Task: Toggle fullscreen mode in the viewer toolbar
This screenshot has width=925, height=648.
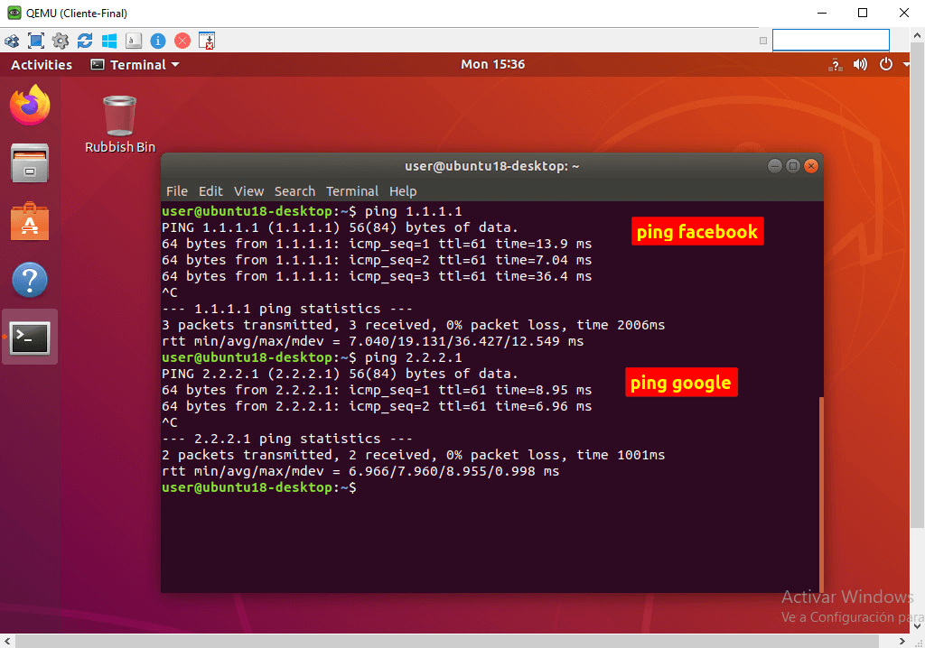Action: [x=36, y=41]
